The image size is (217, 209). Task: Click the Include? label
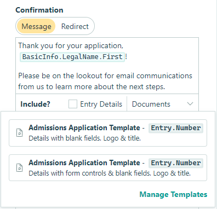[x=35, y=104]
